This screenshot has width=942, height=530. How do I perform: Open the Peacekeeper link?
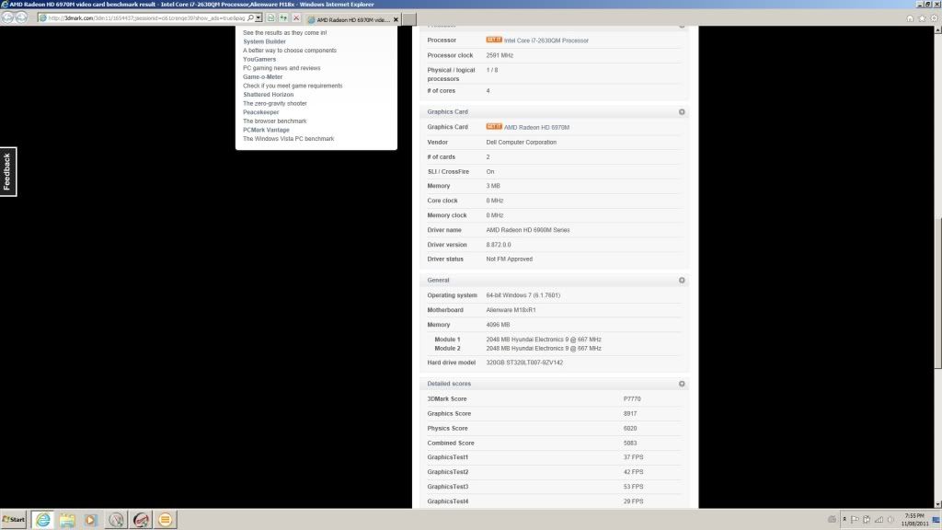(x=260, y=112)
